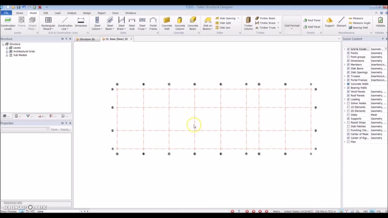Select the Slab on Beams tool
This screenshot has height=218, width=388.
(208, 24)
